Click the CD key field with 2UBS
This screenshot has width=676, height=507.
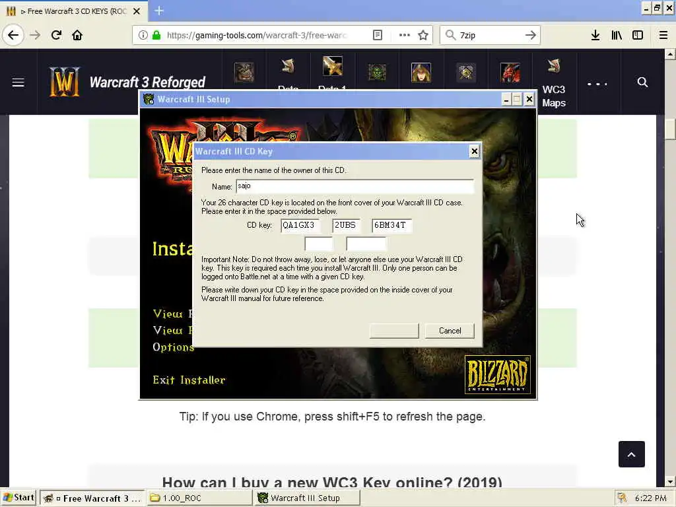346,226
